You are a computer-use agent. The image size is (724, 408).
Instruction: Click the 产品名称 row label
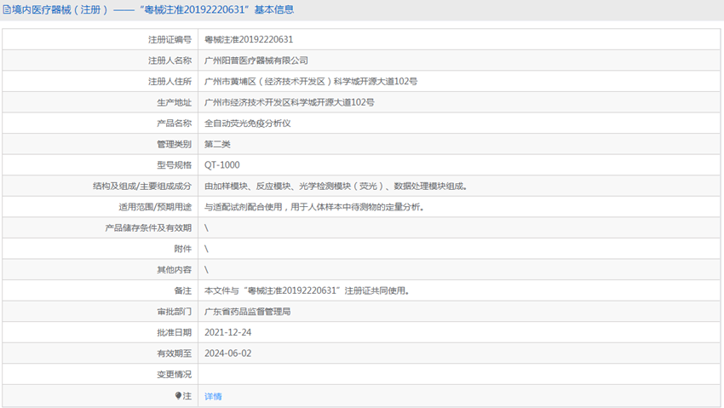pos(174,124)
